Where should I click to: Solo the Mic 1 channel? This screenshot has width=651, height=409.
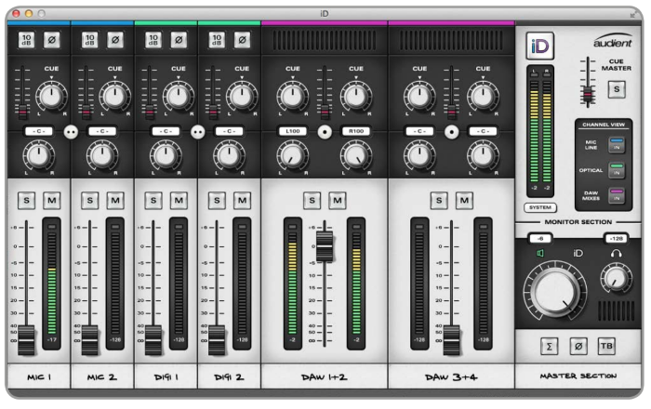28,200
